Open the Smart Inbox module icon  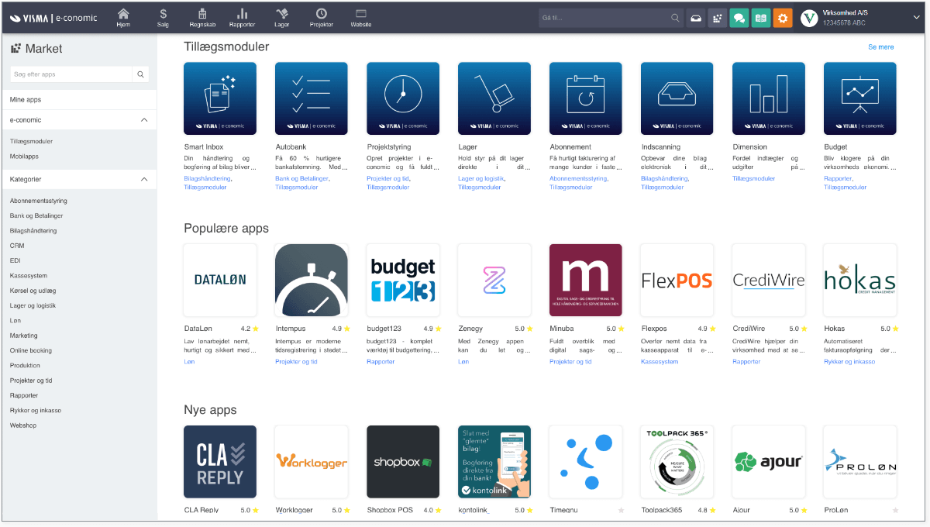point(220,98)
